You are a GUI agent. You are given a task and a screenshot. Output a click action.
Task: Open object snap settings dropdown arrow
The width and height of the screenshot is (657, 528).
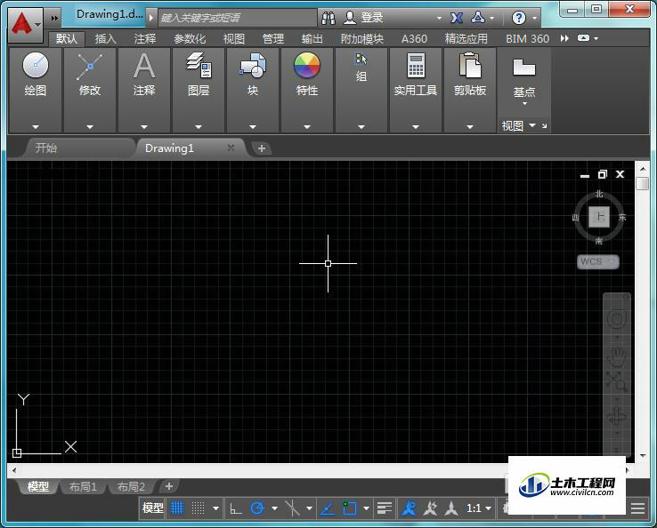[366, 508]
